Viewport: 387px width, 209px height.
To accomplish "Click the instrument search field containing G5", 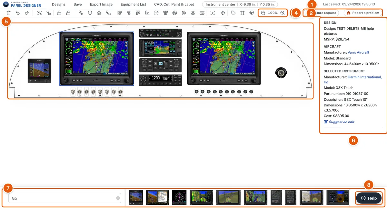I will [65, 198].
